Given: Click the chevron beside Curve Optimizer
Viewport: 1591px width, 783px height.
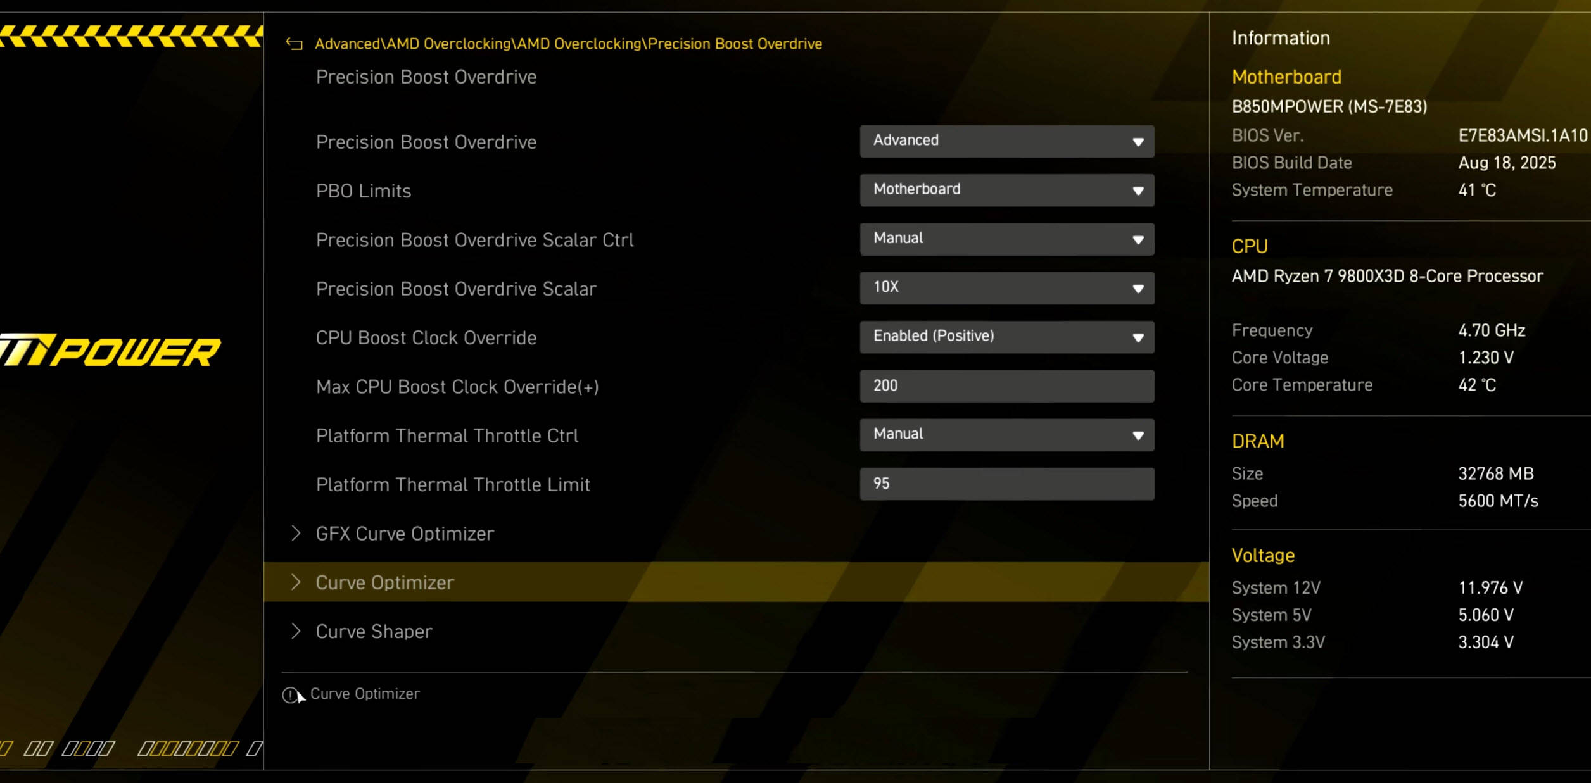Looking at the screenshot, I should (295, 582).
